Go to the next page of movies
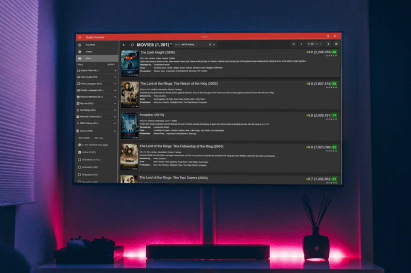This screenshot has height=273, width=411. pos(328,44)
